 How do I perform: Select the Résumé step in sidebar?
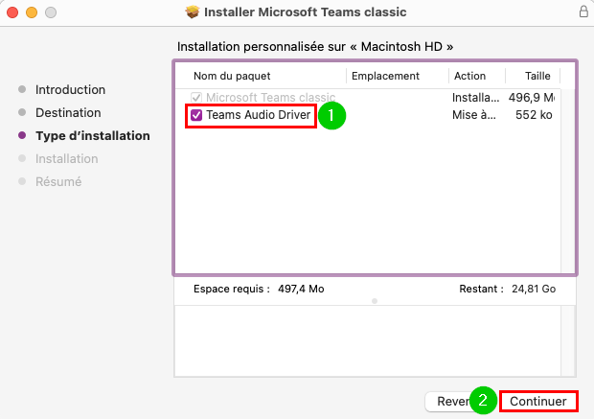pos(58,181)
